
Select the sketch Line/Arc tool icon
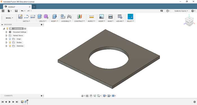pyautogui.click(x=26, y=17)
